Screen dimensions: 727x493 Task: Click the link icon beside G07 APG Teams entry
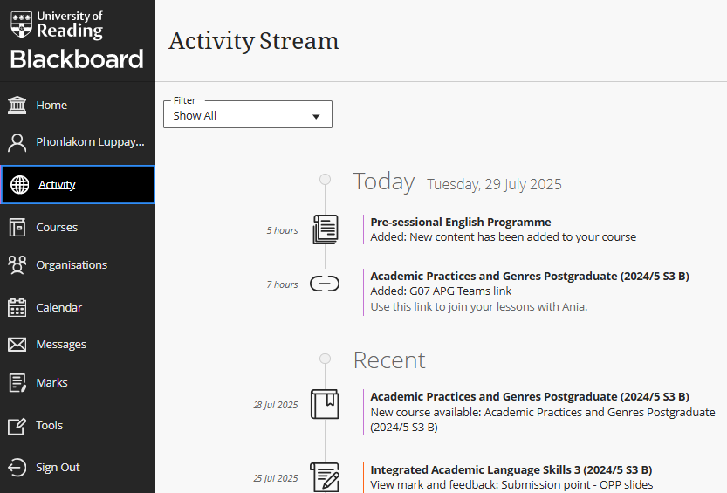point(325,284)
